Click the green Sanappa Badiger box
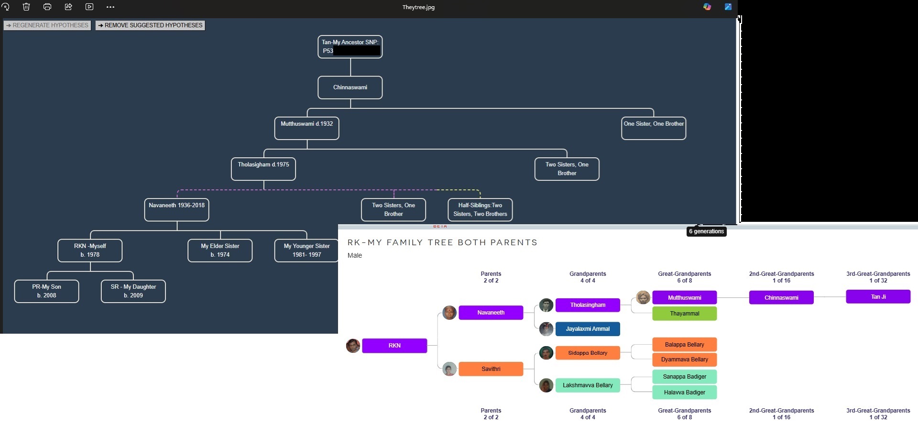 [685, 377]
